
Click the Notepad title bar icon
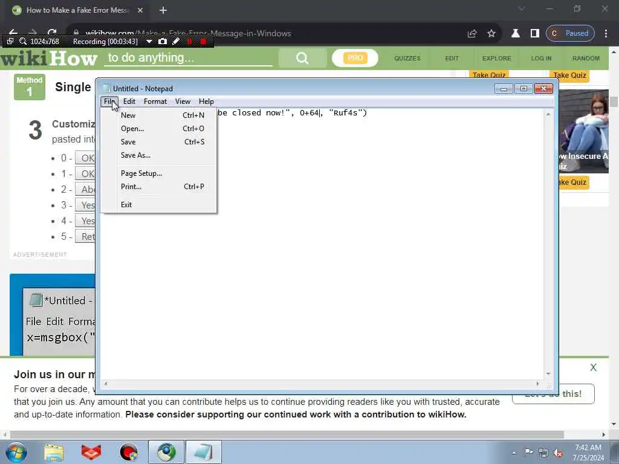106,88
